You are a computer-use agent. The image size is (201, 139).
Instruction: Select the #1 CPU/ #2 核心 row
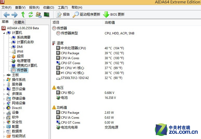[x=90, y=73]
